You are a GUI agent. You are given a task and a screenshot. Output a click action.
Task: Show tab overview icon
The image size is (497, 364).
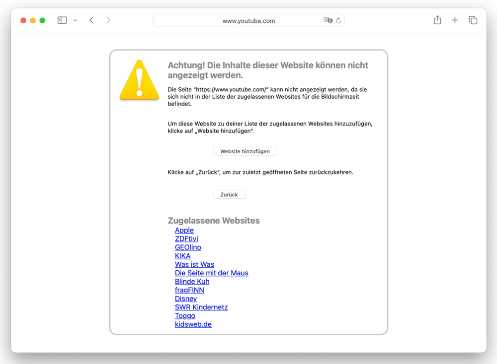473,20
